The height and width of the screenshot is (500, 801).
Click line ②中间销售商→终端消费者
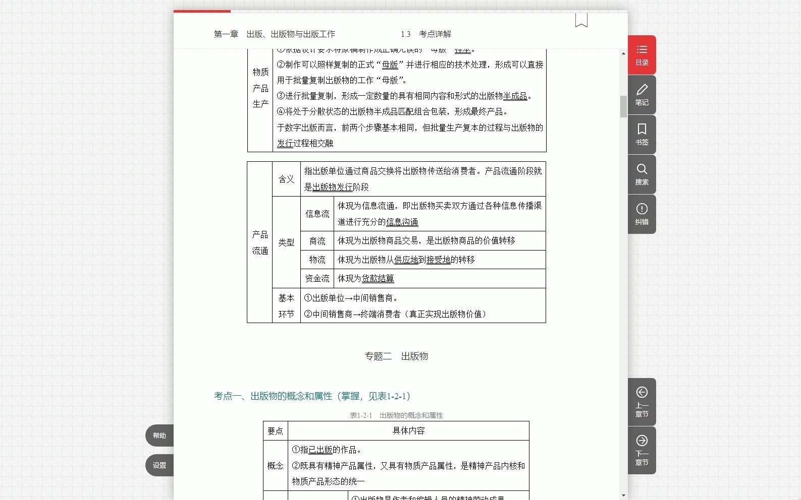[395, 314]
